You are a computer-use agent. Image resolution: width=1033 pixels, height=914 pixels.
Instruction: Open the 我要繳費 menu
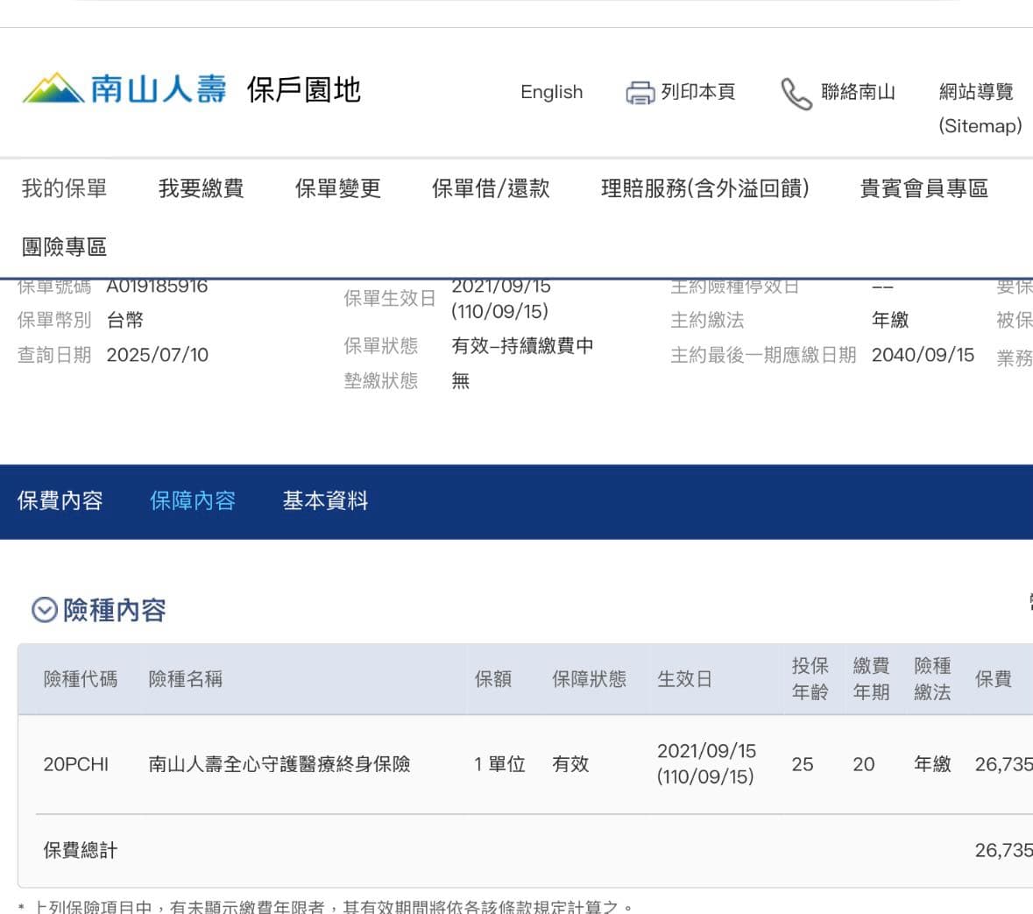[201, 188]
